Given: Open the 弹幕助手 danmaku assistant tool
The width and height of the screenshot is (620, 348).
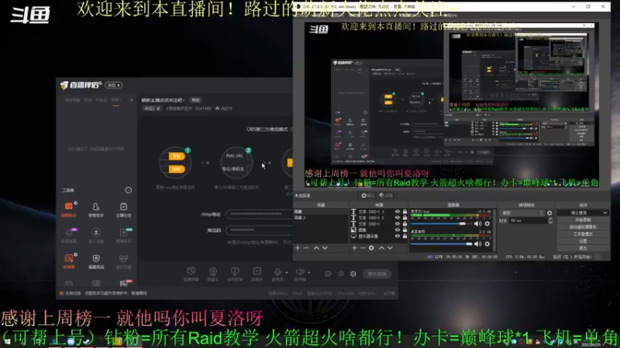Looking at the screenshot, I should click(69, 210).
